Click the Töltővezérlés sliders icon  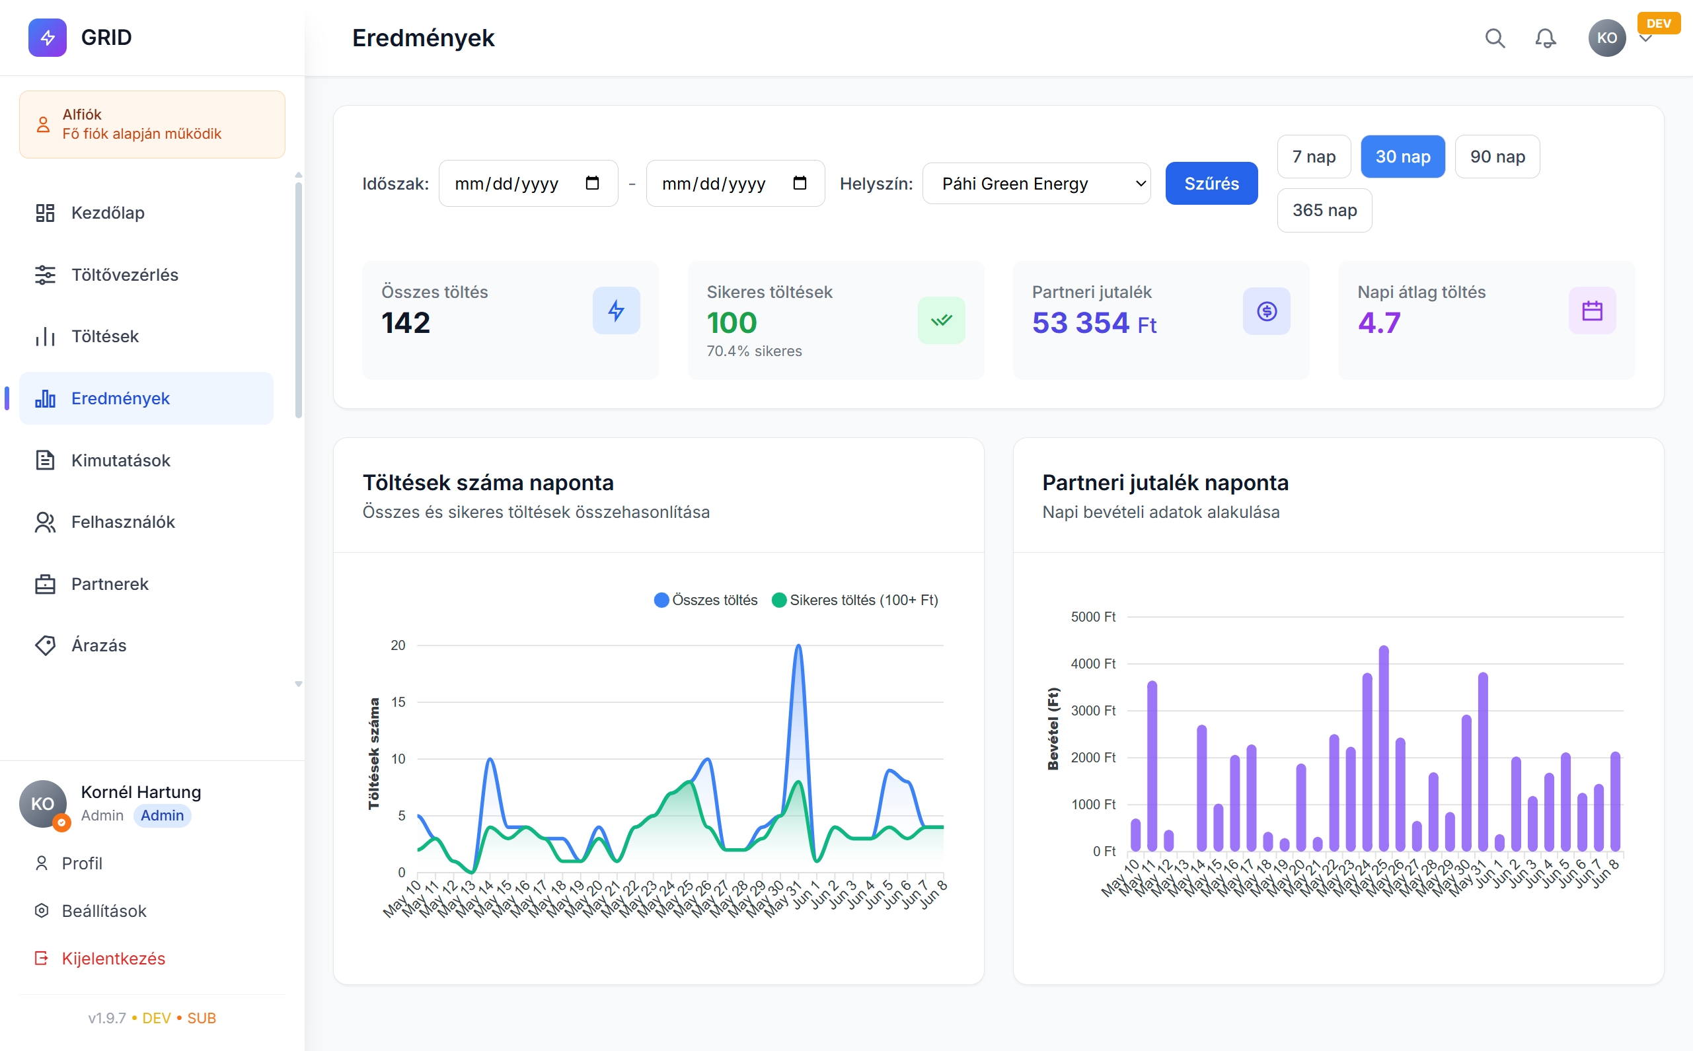point(45,275)
